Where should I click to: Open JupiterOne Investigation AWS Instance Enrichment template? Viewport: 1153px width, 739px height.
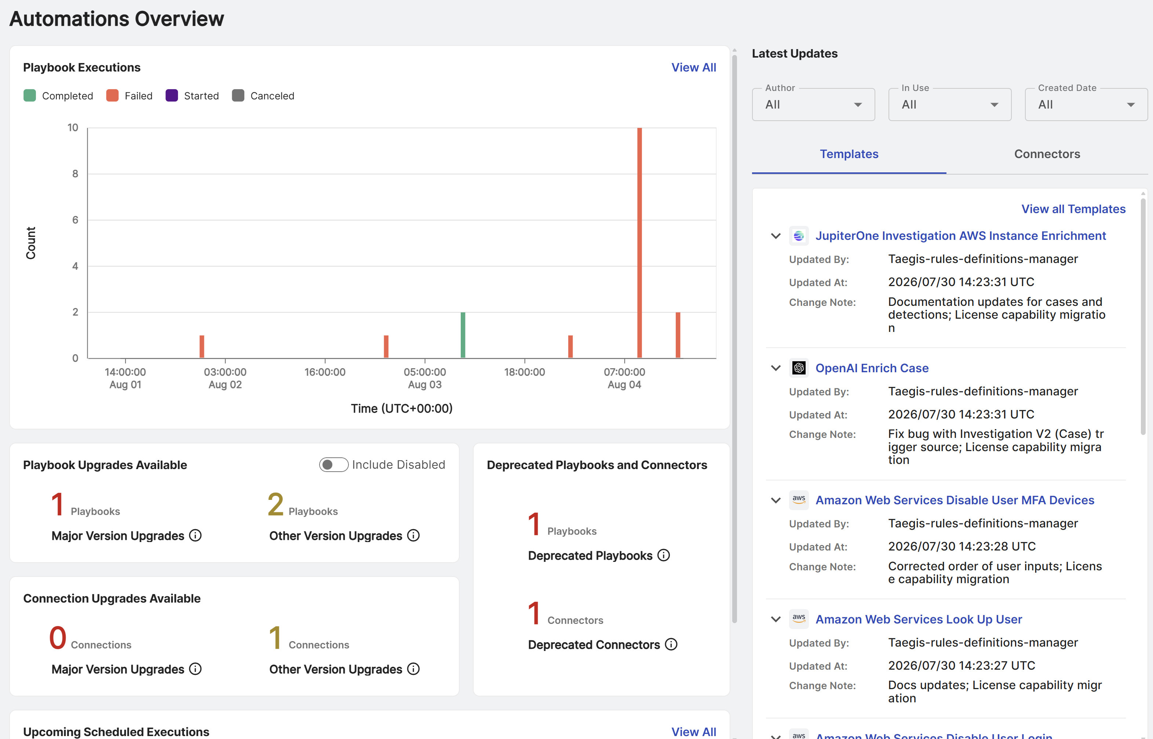[x=960, y=235]
